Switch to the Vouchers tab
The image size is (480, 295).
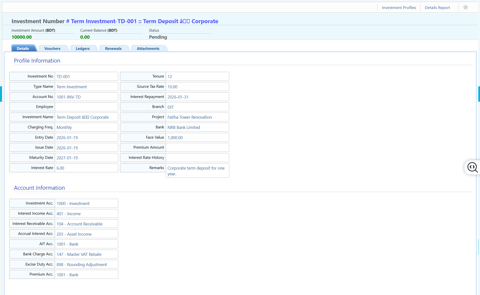coord(52,49)
